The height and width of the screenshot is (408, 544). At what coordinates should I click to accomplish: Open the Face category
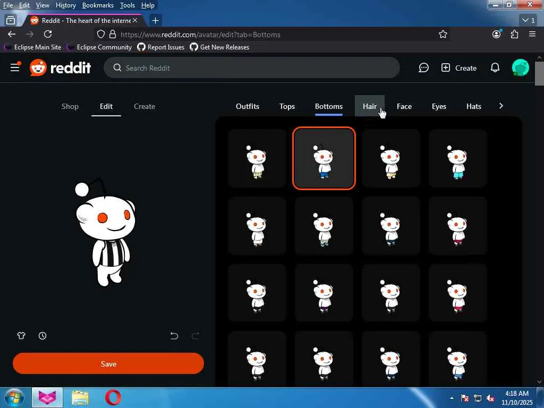coord(404,106)
